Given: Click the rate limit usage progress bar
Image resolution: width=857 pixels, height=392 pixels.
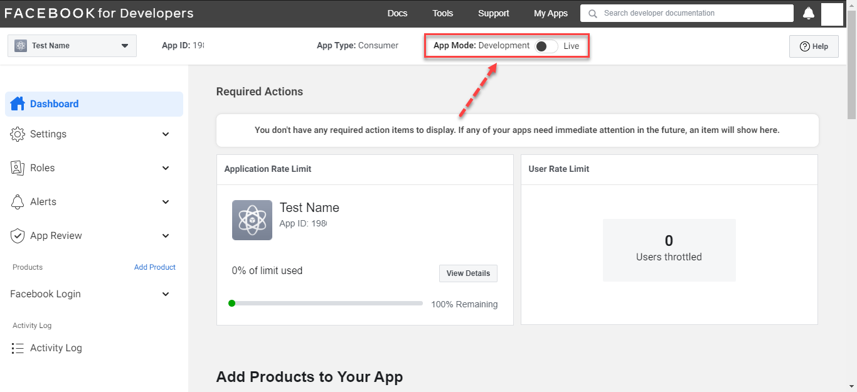Looking at the screenshot, I should click(326, 304).
